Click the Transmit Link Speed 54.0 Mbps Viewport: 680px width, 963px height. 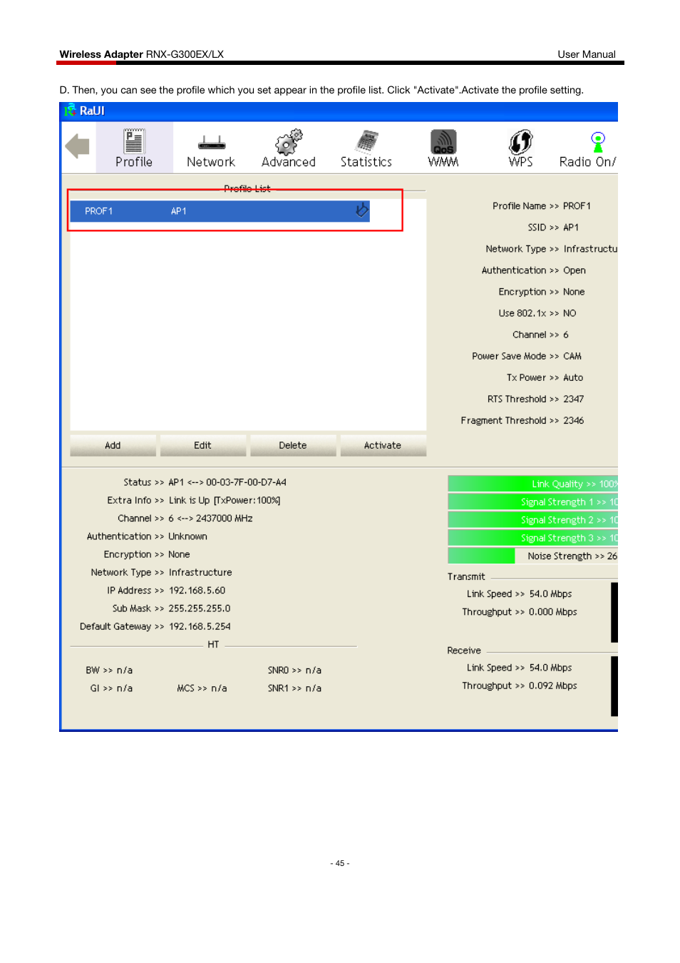click(550, 593)
